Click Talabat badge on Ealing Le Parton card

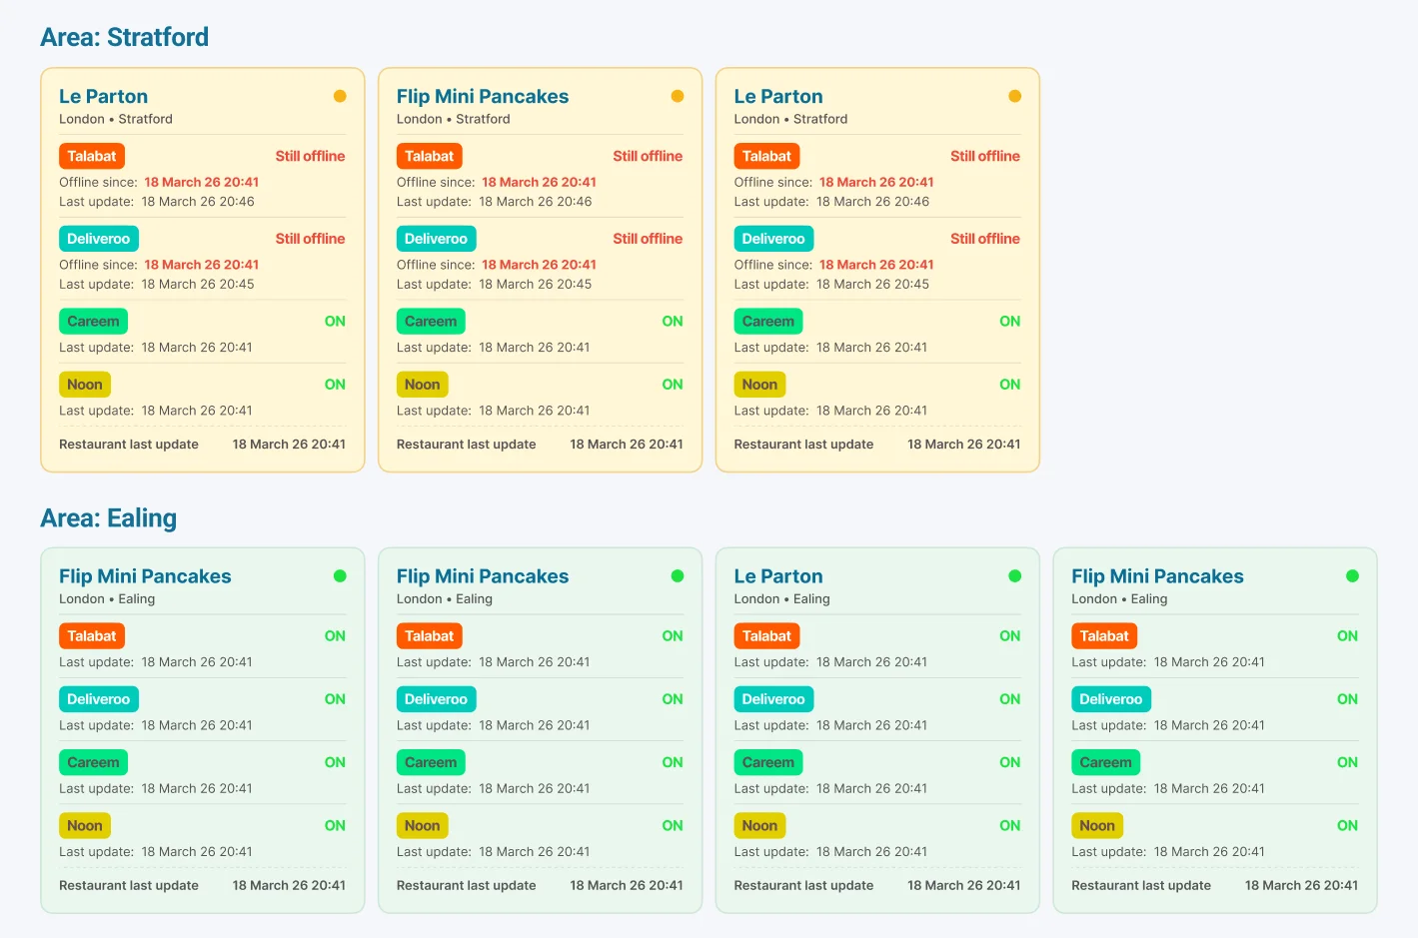(x=766, y=636)
